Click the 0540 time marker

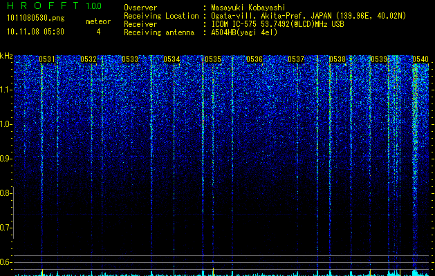tap(420, 59)
